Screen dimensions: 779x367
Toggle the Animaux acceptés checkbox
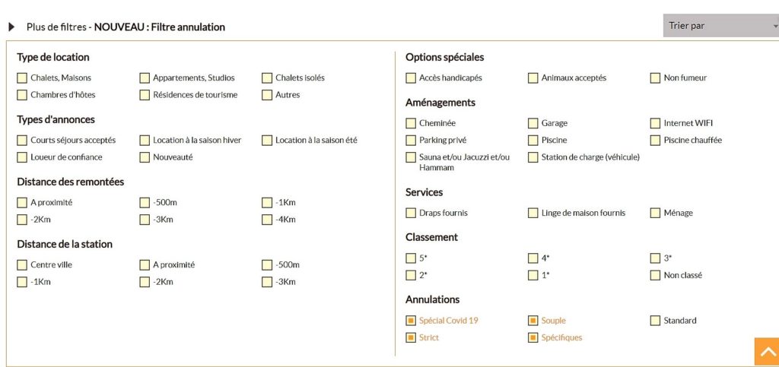click(x=533, y=78)
